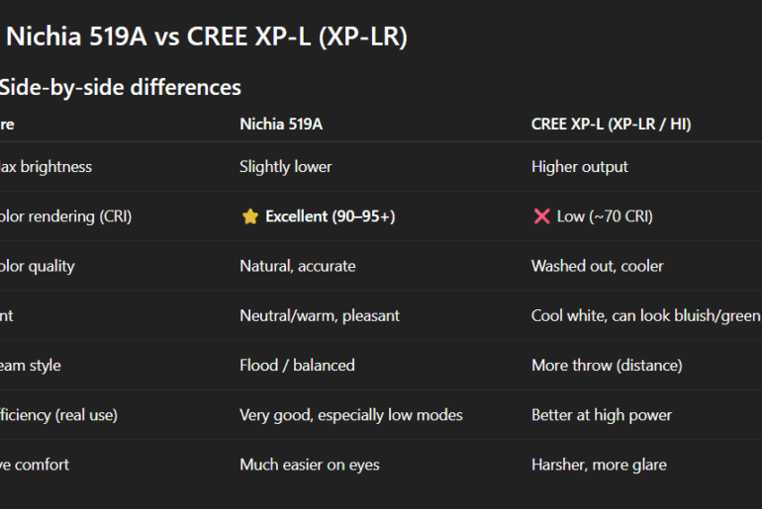
Task: Click the Cool white, can look bluish cell
Action: [645, 315]
